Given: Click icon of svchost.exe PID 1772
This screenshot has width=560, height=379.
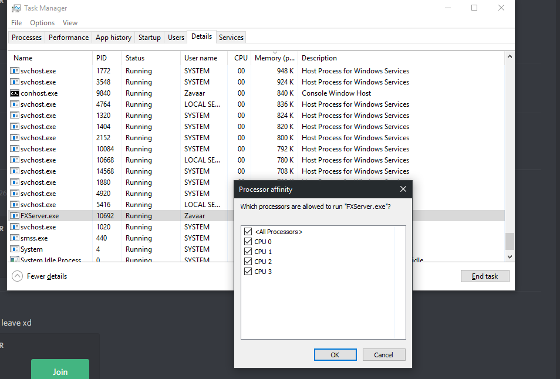Looking at the screenshot, I should [15, 70].
